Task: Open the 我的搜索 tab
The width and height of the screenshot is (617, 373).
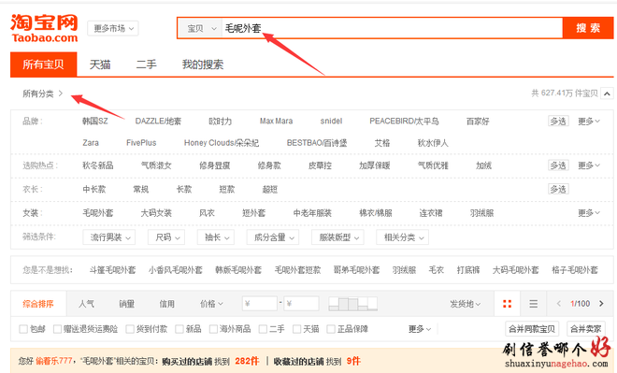Action: (x=203, y=65)
